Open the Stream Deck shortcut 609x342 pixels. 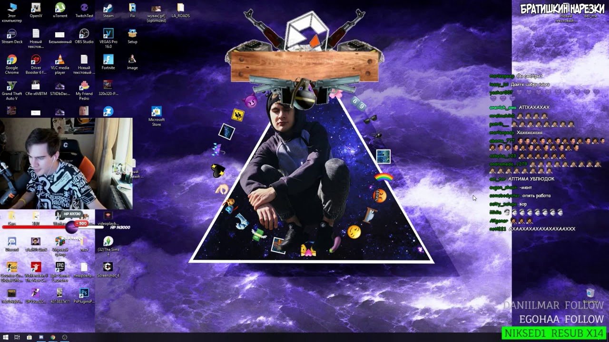point(12,34)
